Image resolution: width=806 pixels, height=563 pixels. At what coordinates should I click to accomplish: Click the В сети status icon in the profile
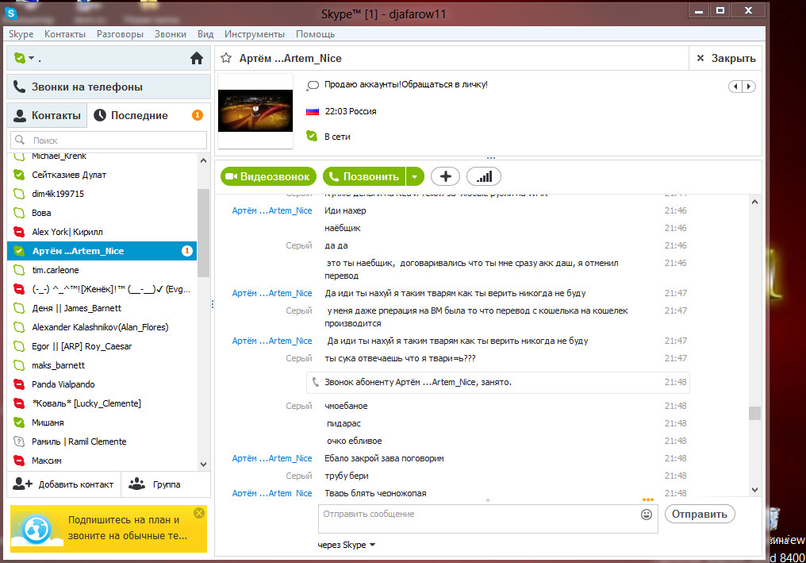[312, 137]
